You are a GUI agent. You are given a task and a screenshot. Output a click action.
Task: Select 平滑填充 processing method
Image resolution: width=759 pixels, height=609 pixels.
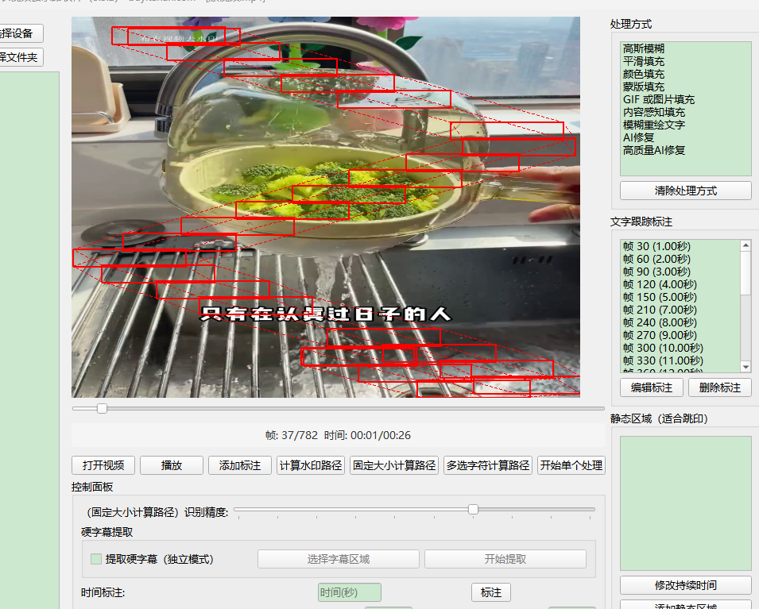pos(643,61)
